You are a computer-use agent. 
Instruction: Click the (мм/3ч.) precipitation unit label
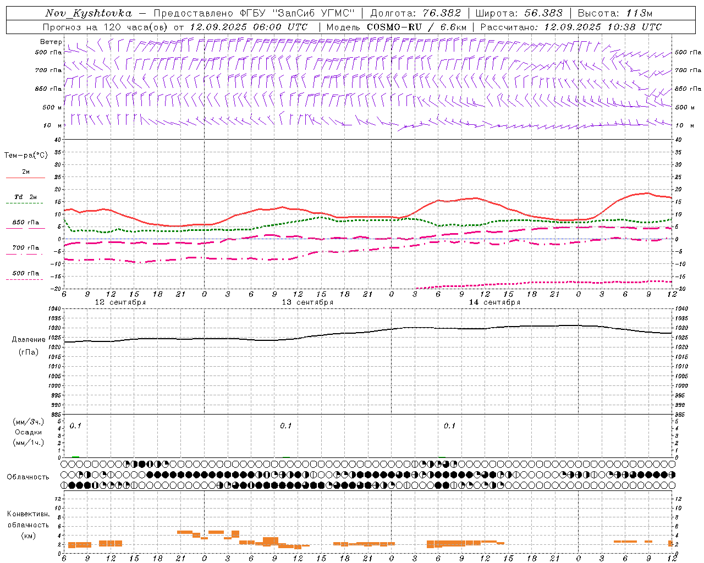click(29, 422)
